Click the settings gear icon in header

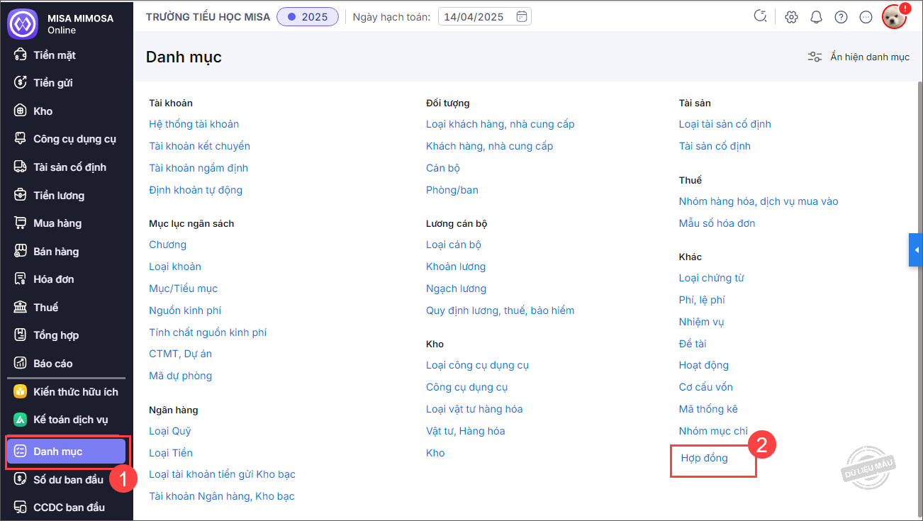(x=791, y=17)
